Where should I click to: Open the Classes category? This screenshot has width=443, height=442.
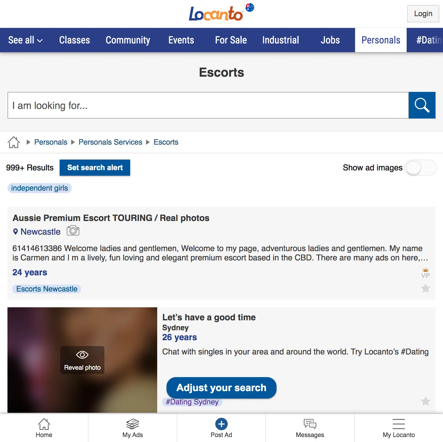pos(75,40)
